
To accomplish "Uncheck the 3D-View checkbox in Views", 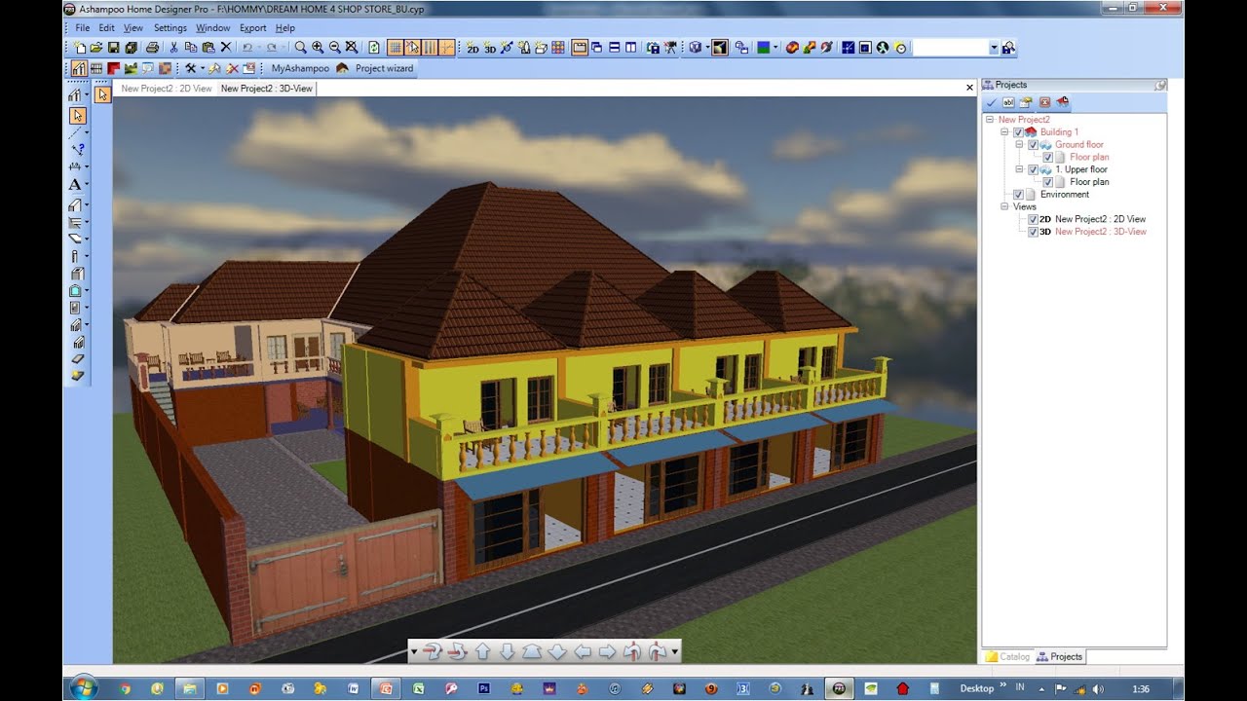I will tap(1034, 232).
